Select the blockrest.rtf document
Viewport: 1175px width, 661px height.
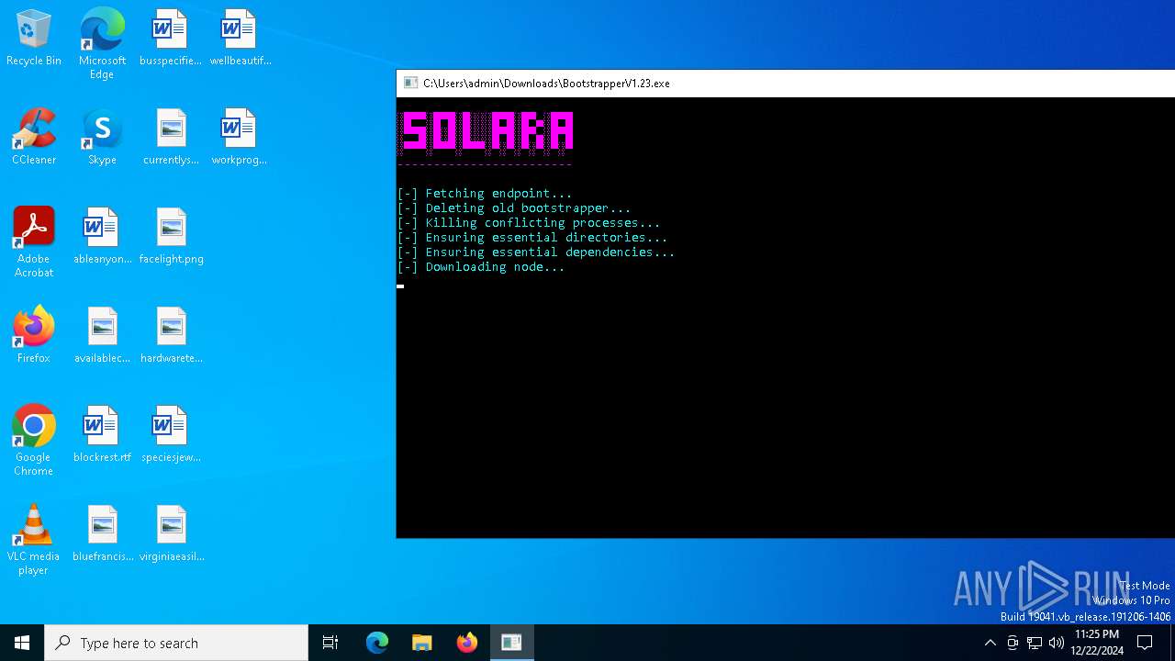(x=103, y=435)
